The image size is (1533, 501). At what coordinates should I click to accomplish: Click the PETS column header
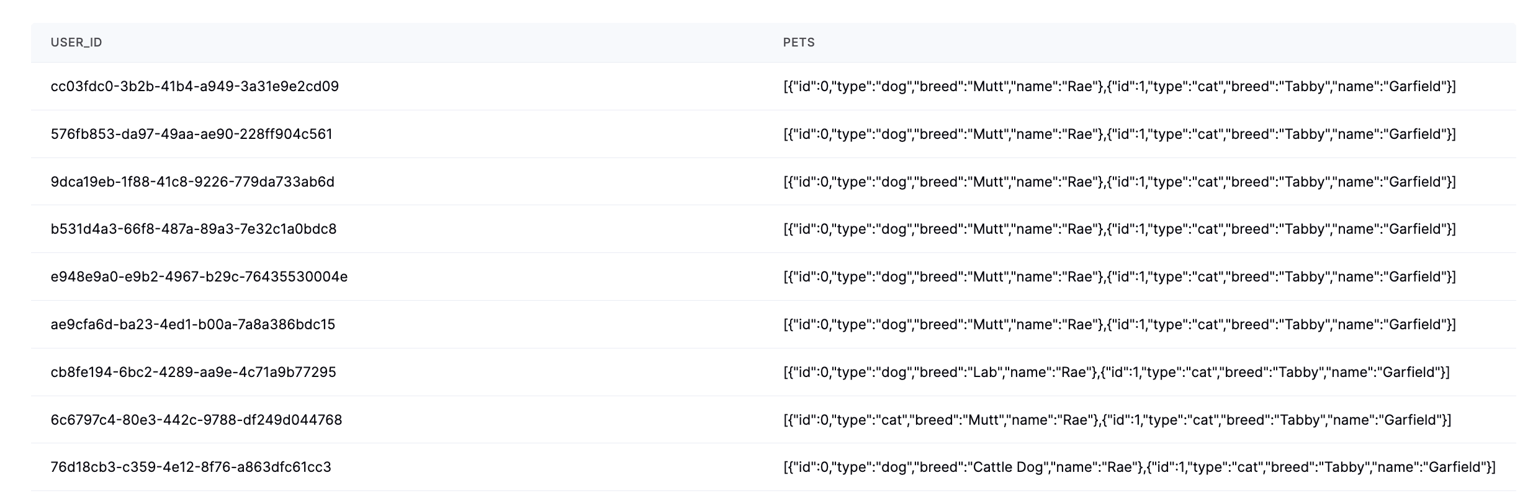799,43
